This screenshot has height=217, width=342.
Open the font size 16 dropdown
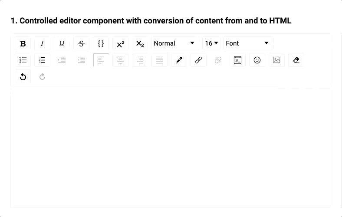coord(211,43)
